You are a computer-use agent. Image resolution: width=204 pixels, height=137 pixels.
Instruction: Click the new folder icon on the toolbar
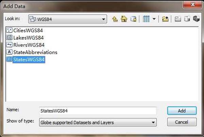pos(178,19)
